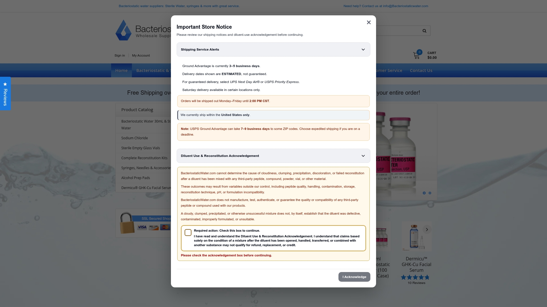Check the diluent acknowledgement checkbox
This screenshot has width=547, height=307.
point(188,233)
